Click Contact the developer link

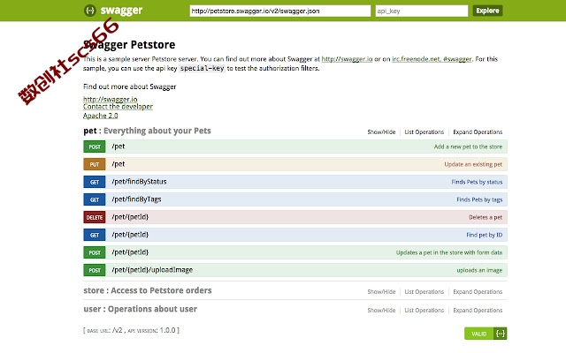[118, 107]
